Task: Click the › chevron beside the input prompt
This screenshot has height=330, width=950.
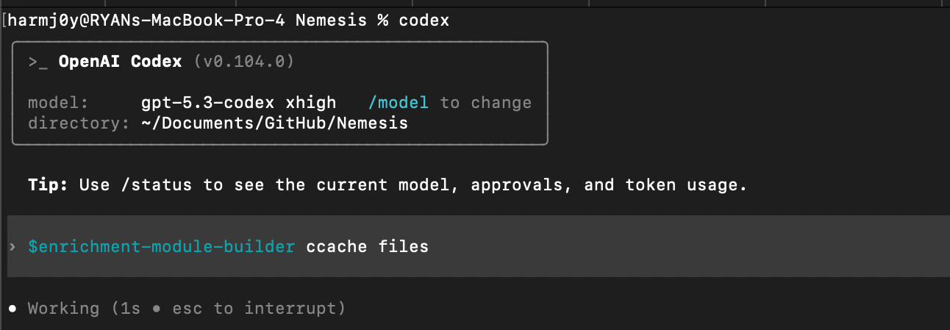Action: click(12, 246)
